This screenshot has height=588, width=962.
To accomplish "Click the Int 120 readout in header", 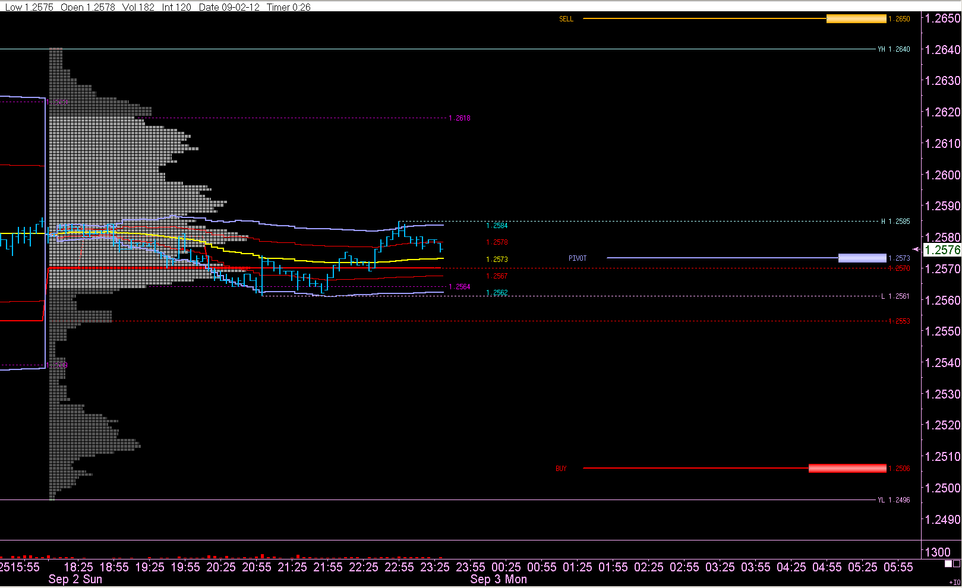I will (x=176, y=7).
